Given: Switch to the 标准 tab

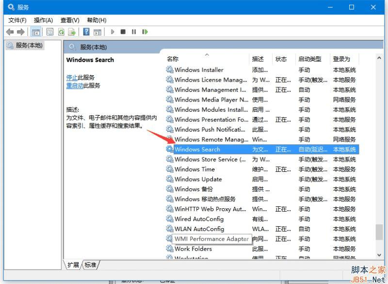Looking at the screenshot, I should coord(90,265).
